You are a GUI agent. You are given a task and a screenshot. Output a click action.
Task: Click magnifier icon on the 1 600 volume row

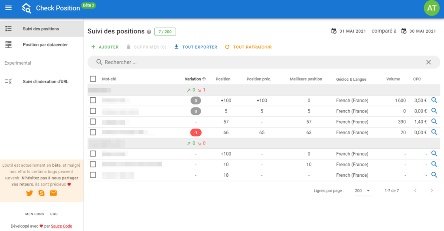click(x=434, y=100)
